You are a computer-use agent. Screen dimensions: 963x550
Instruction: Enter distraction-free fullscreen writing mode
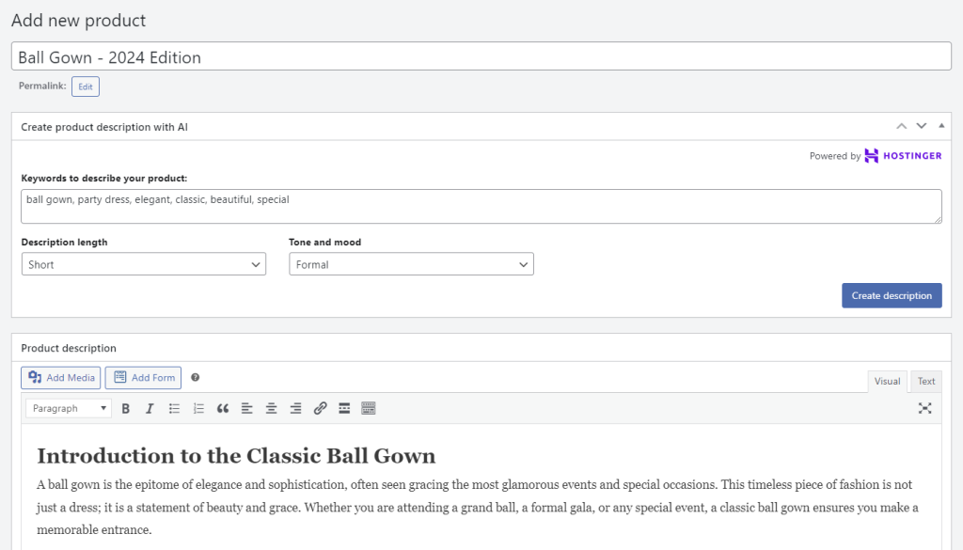(x=924, y=408)
